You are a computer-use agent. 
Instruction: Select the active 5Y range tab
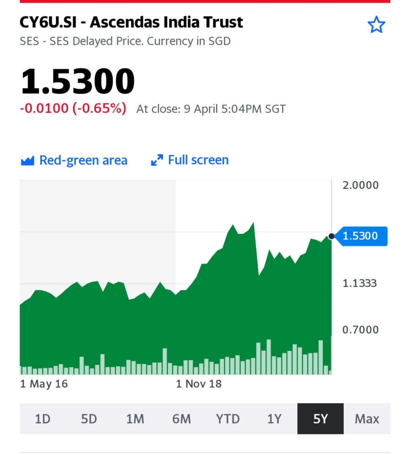tap(320, 419)
